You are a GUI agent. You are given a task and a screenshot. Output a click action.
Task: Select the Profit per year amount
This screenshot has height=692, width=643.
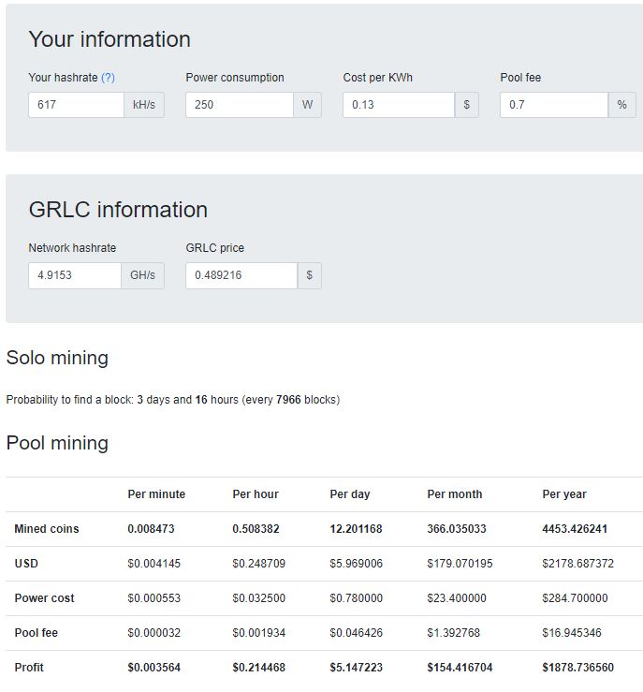pyautogui.click(x=578, y=668)
